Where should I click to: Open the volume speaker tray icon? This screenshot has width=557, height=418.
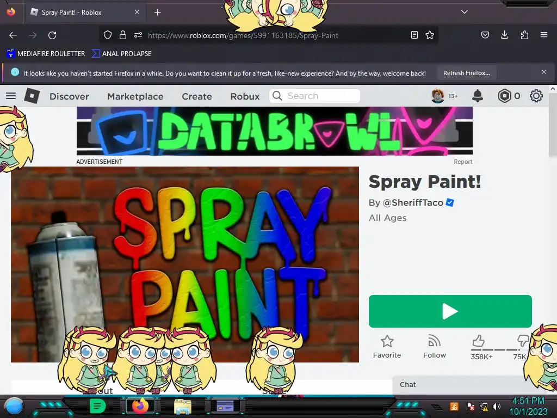click(x=496, y=406)
